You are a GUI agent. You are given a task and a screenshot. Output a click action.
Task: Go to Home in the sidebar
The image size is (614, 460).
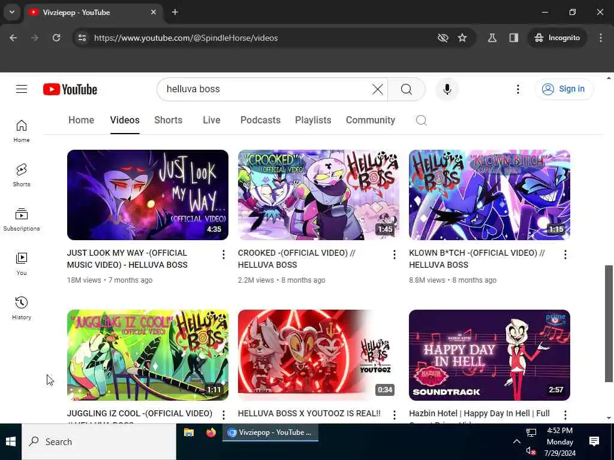pyautogui.click(x=22, y=131)
